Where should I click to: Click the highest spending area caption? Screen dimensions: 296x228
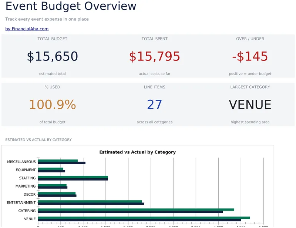(250, 122)
